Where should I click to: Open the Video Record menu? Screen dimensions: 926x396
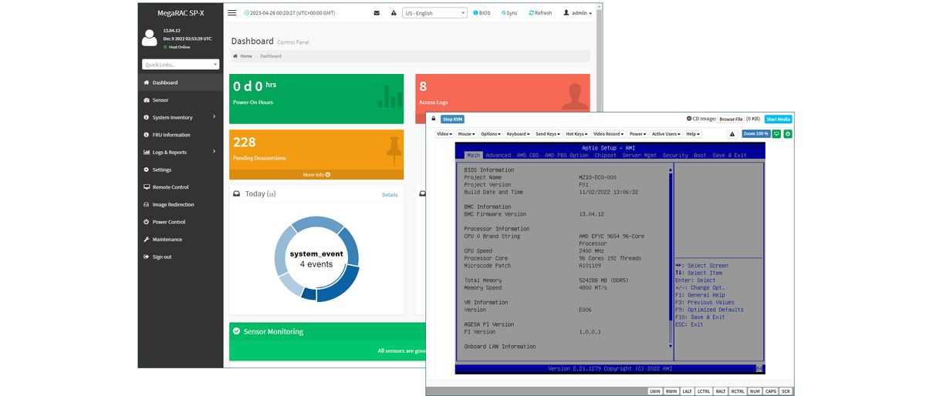609,134
